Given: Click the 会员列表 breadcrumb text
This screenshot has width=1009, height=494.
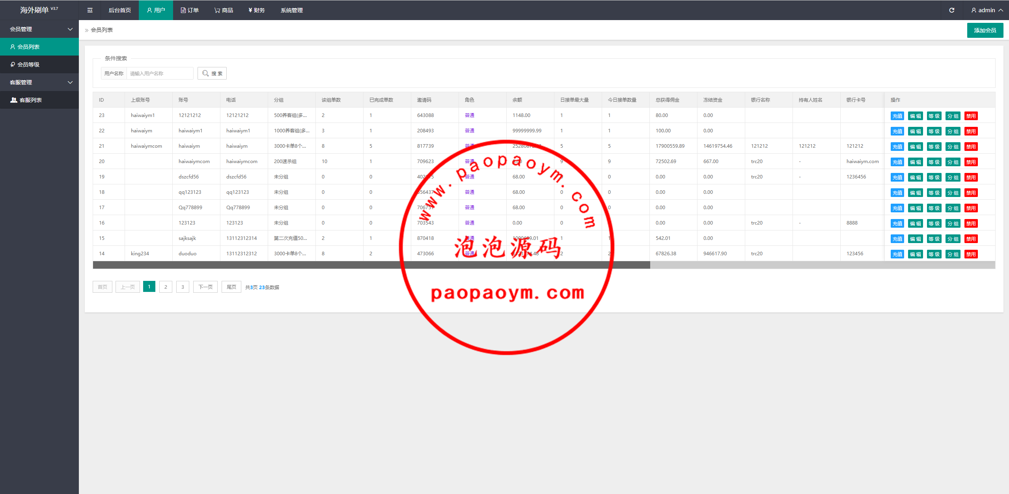Looking at the screenshot, I should (x=102, y=30).
